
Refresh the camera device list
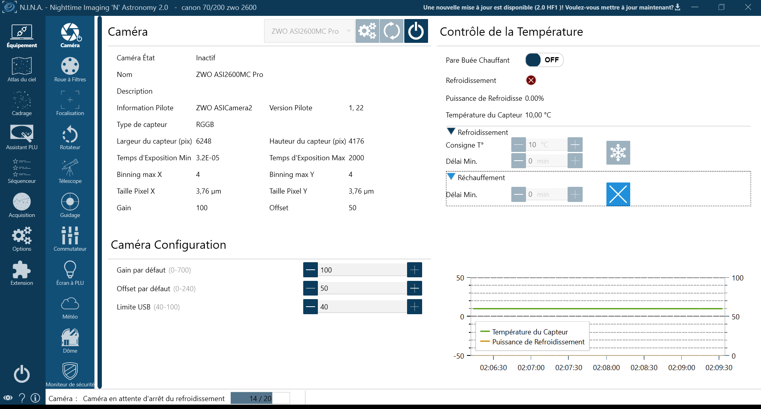click(392, 31)
